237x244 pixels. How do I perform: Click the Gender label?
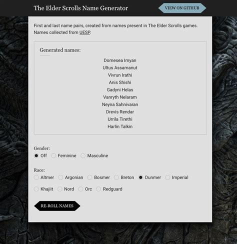(x=42, y=148)
